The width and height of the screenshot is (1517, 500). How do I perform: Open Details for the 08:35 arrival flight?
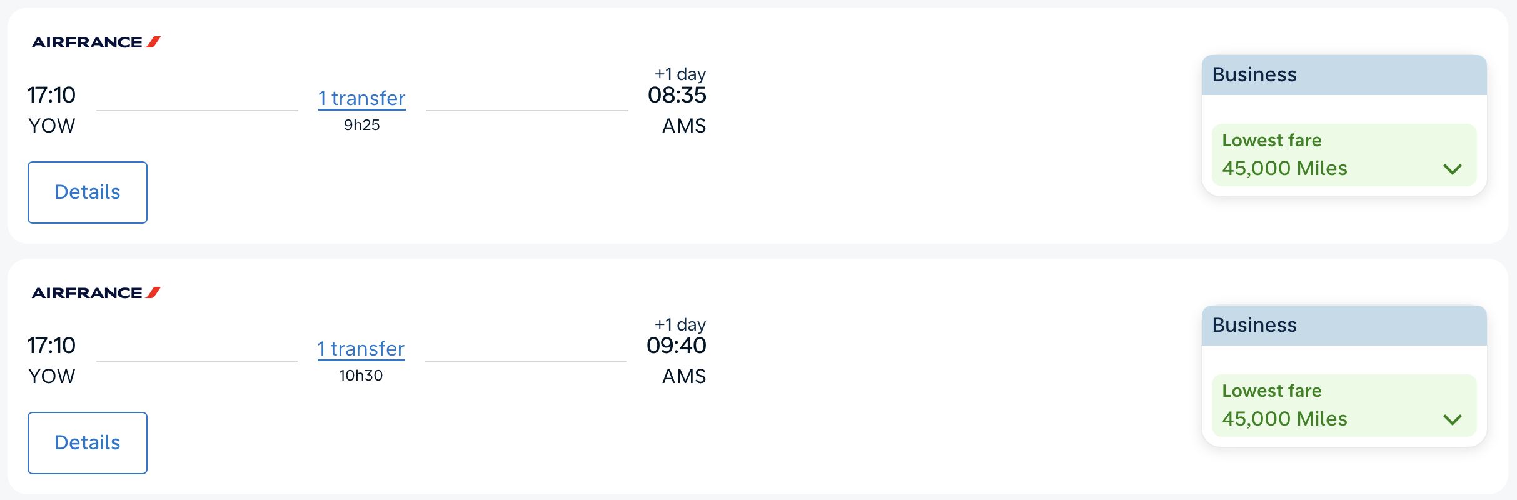[87, 192]
